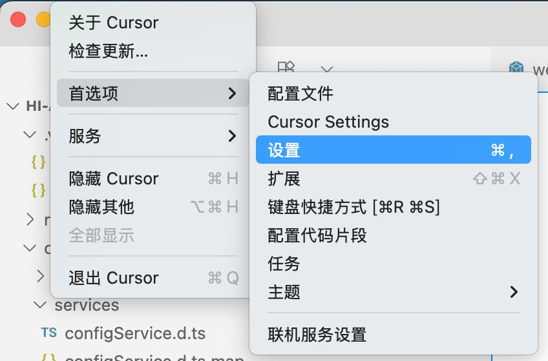This screenshot has height=361, width=548.
Task: Expand the 主题 submenu arrow
Action: click(x=514, y=292)
